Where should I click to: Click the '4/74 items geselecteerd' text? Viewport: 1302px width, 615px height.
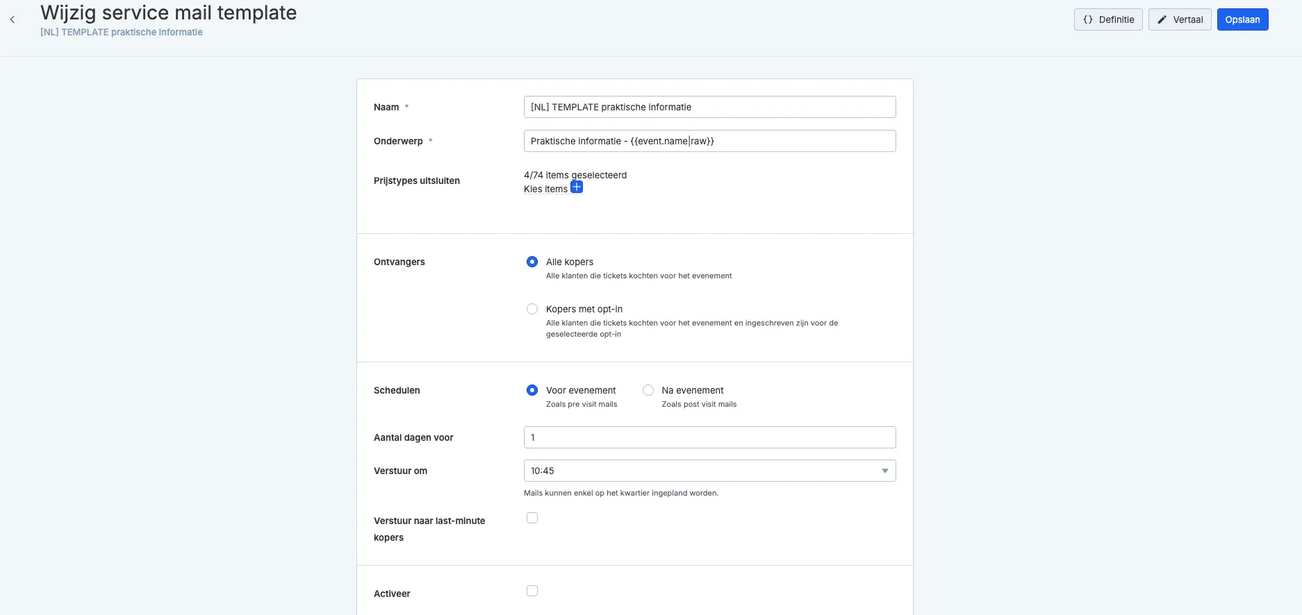[575, 175]
